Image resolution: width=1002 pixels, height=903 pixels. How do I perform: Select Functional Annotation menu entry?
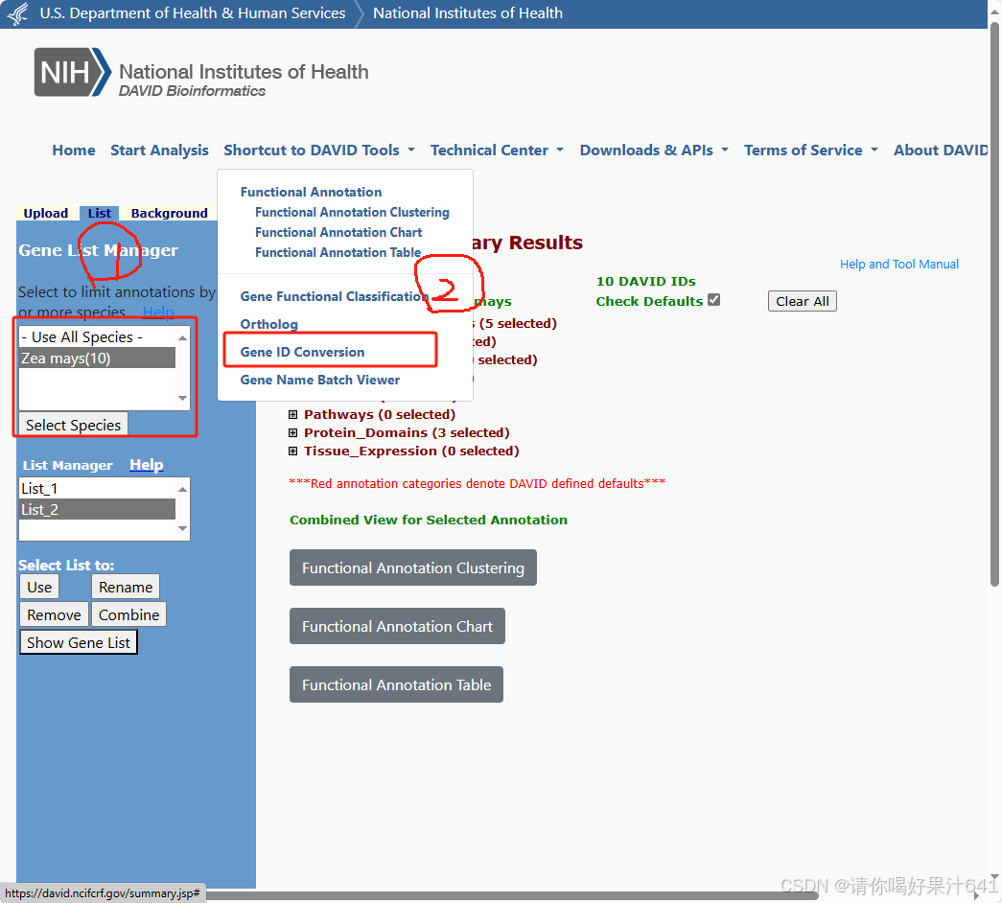click(311, 192)
